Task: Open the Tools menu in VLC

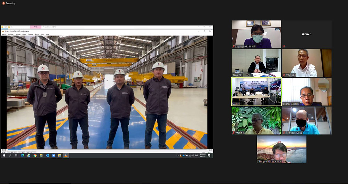Action: tap(37, 34)
